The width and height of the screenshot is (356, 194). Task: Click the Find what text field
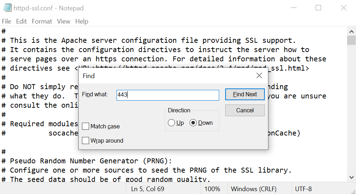(x=168, y=95)
